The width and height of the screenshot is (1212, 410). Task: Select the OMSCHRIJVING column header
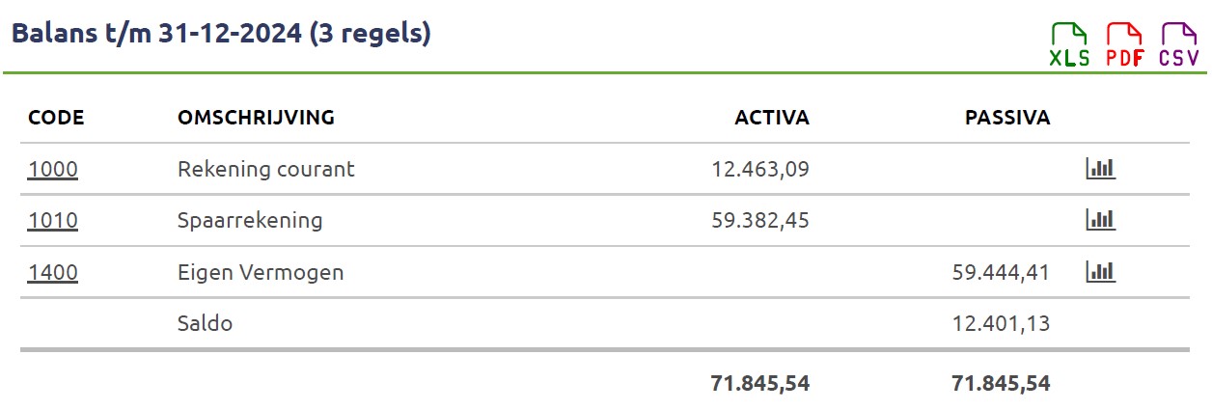coord(256,118)
